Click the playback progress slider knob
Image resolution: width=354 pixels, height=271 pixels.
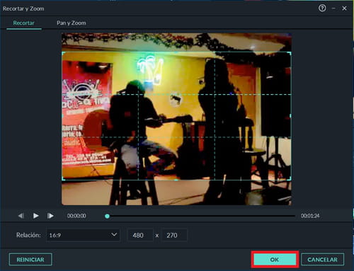(x=107, y=216)
